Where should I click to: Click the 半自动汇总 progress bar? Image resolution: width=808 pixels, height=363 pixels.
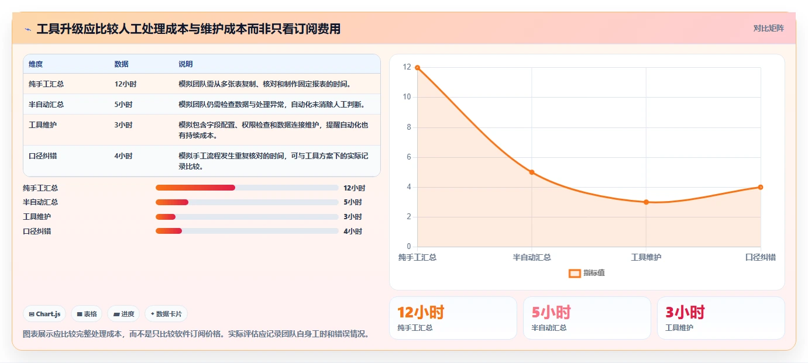(x=247, y=202)
